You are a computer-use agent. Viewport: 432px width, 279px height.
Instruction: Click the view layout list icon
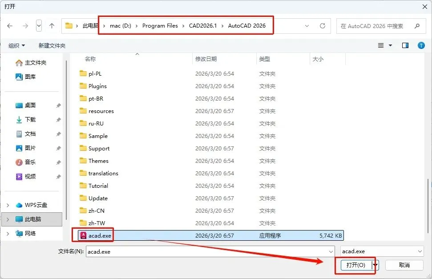point(381,45)
